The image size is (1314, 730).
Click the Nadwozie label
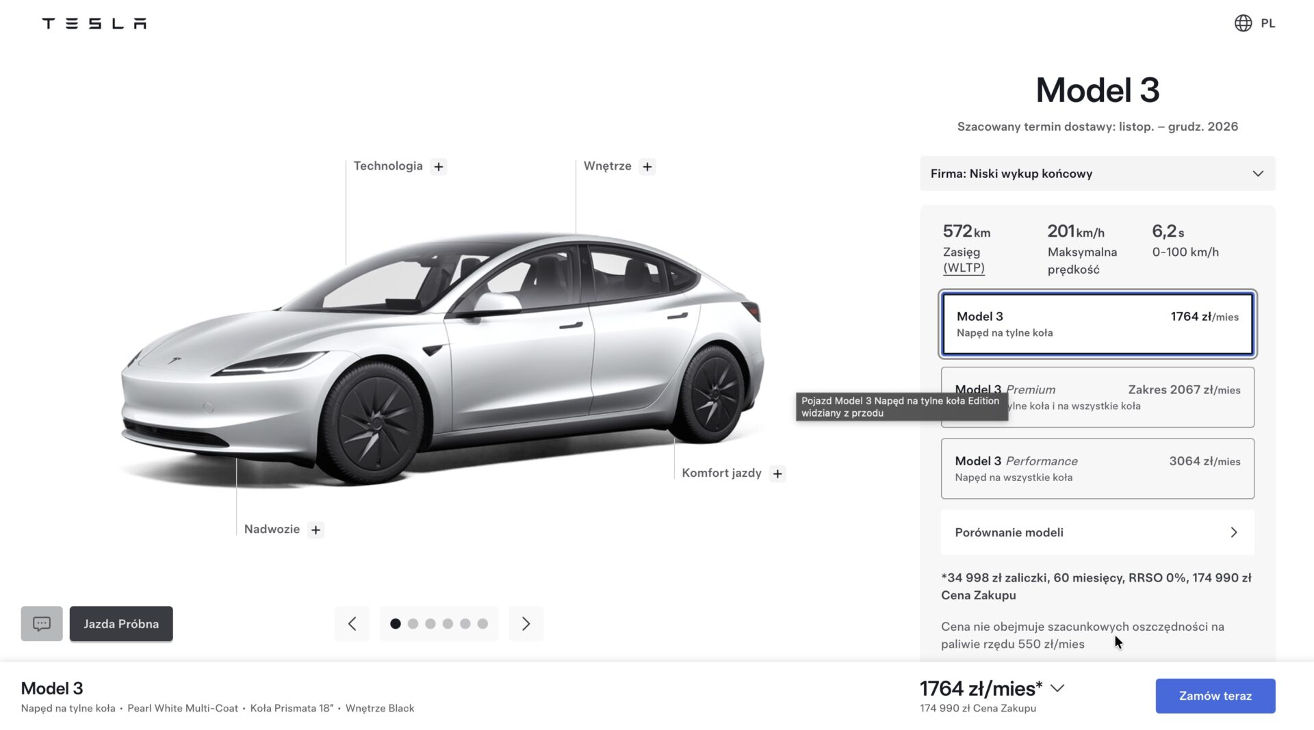272,530
